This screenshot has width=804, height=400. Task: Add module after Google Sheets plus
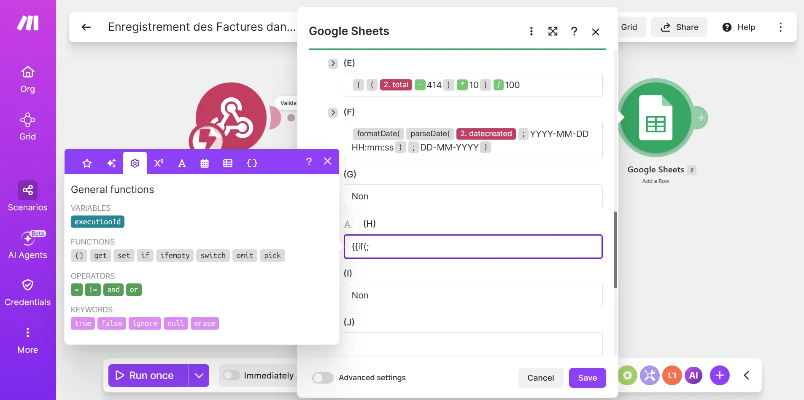pyautogui.click(x=701, y=118)
